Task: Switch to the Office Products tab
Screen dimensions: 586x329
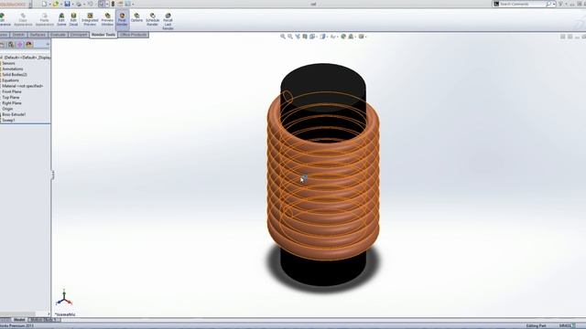Action: pos(134,35)
